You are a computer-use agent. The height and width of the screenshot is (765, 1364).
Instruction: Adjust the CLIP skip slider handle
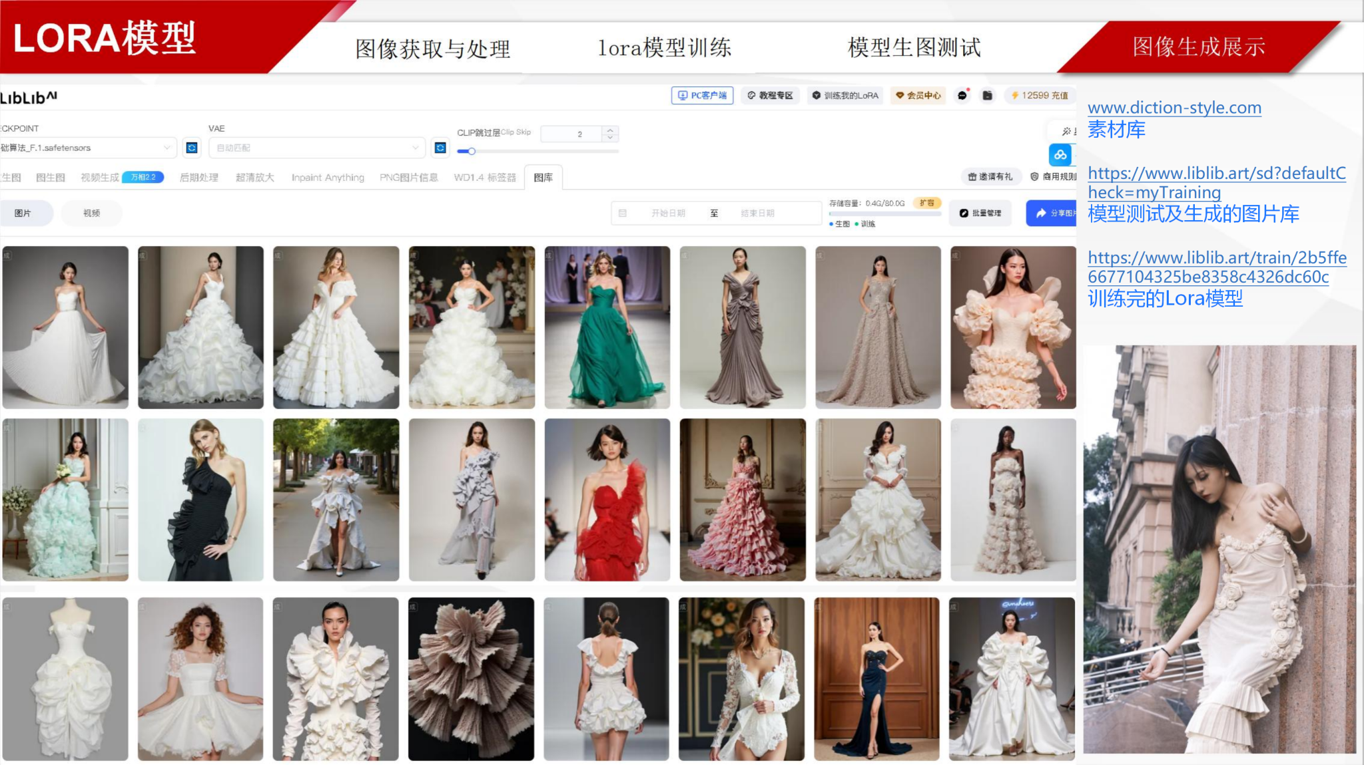tap(472, 152)
